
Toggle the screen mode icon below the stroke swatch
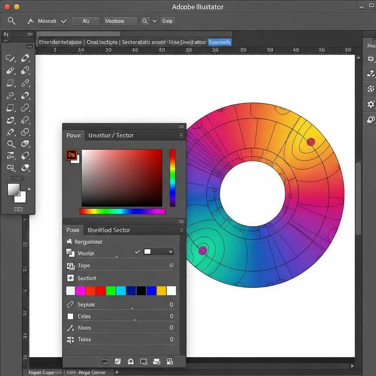coord(18,209)
